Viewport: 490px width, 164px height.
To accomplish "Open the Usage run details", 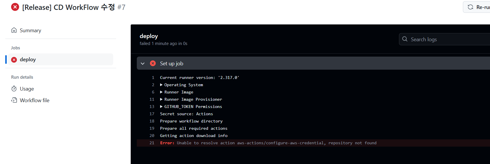I will tap(27, 89).
